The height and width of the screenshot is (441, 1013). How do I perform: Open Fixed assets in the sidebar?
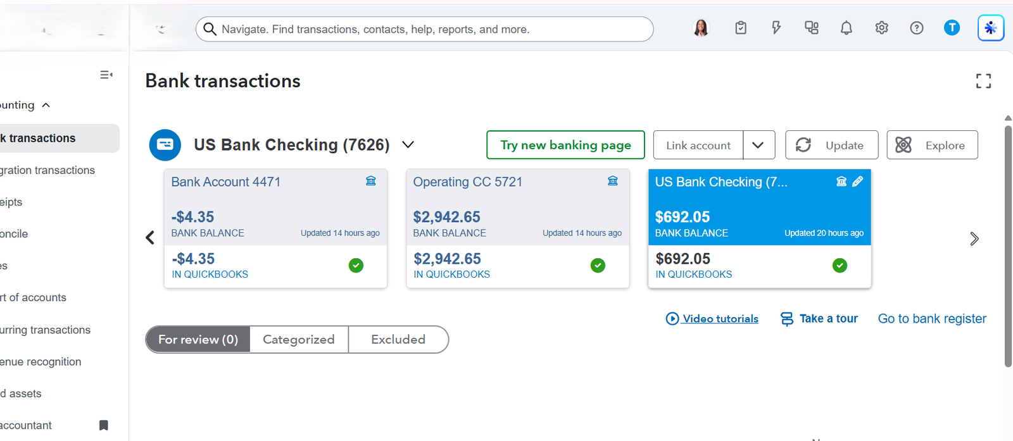[21, 394]
